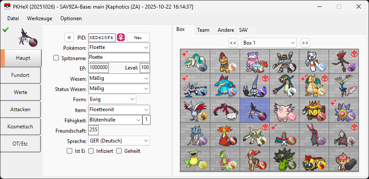Open the Attacken editor section
Screen dimensions: 369x179
20,109
